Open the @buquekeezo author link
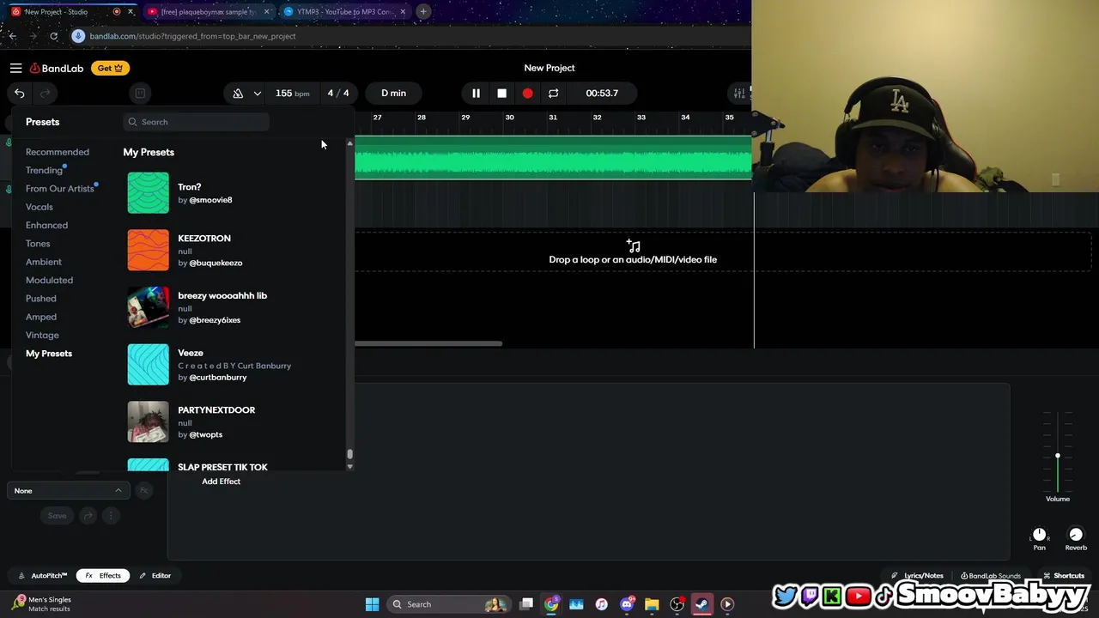Viewport: 1099px width, 618px height. coord(216,263)
